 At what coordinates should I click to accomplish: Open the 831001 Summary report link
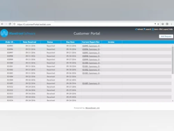[x=92, y=66]
